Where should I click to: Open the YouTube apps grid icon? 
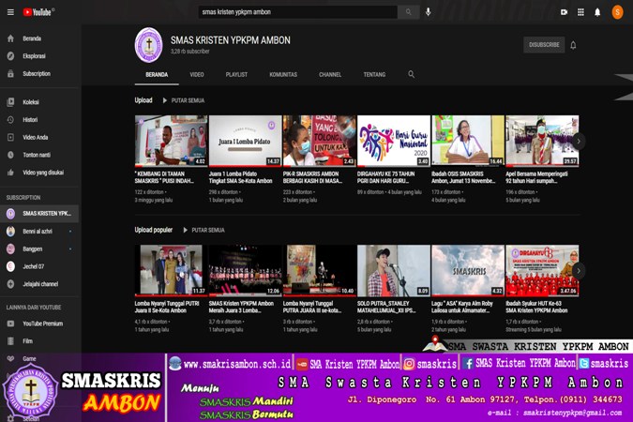pos(580,12)
